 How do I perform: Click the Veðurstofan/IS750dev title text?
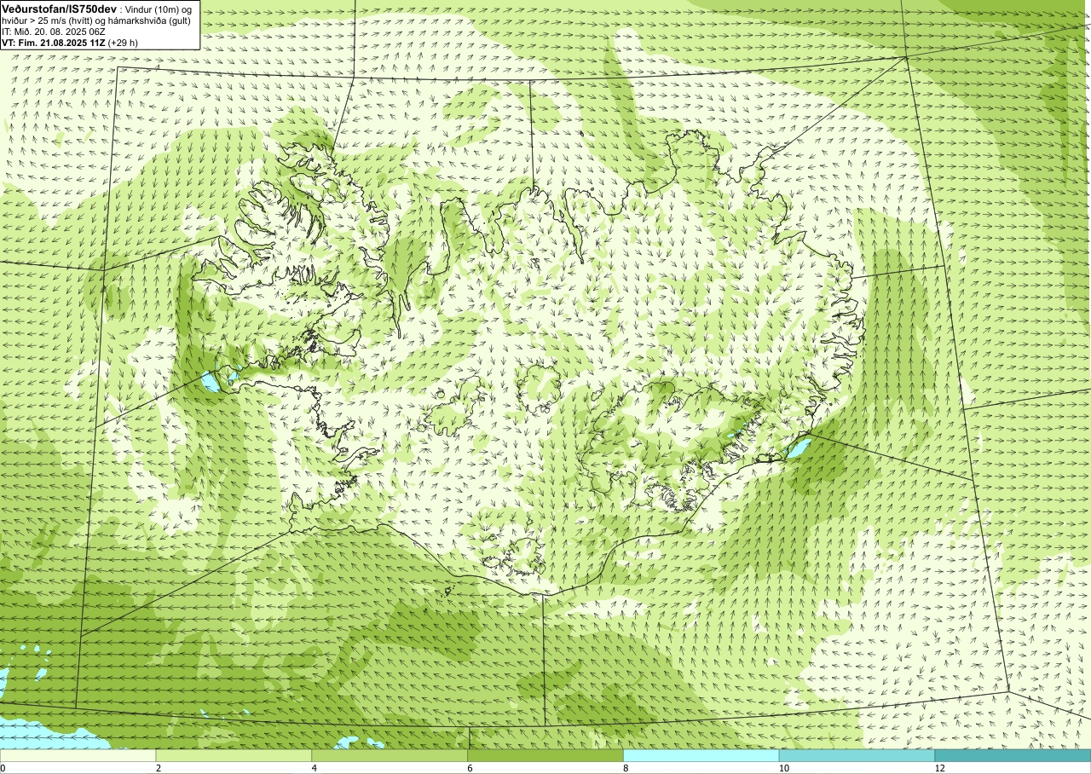point(59,9)
